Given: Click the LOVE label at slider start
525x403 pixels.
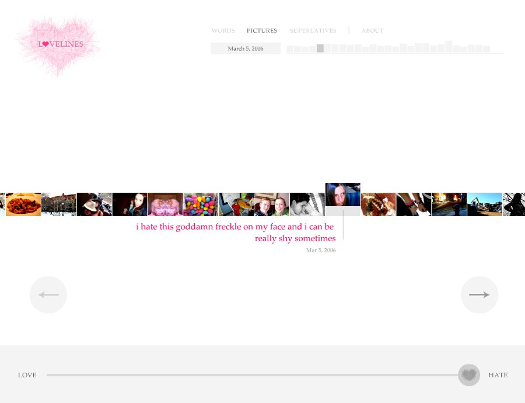Looking at the screenshot, I should tap(27, 375).
